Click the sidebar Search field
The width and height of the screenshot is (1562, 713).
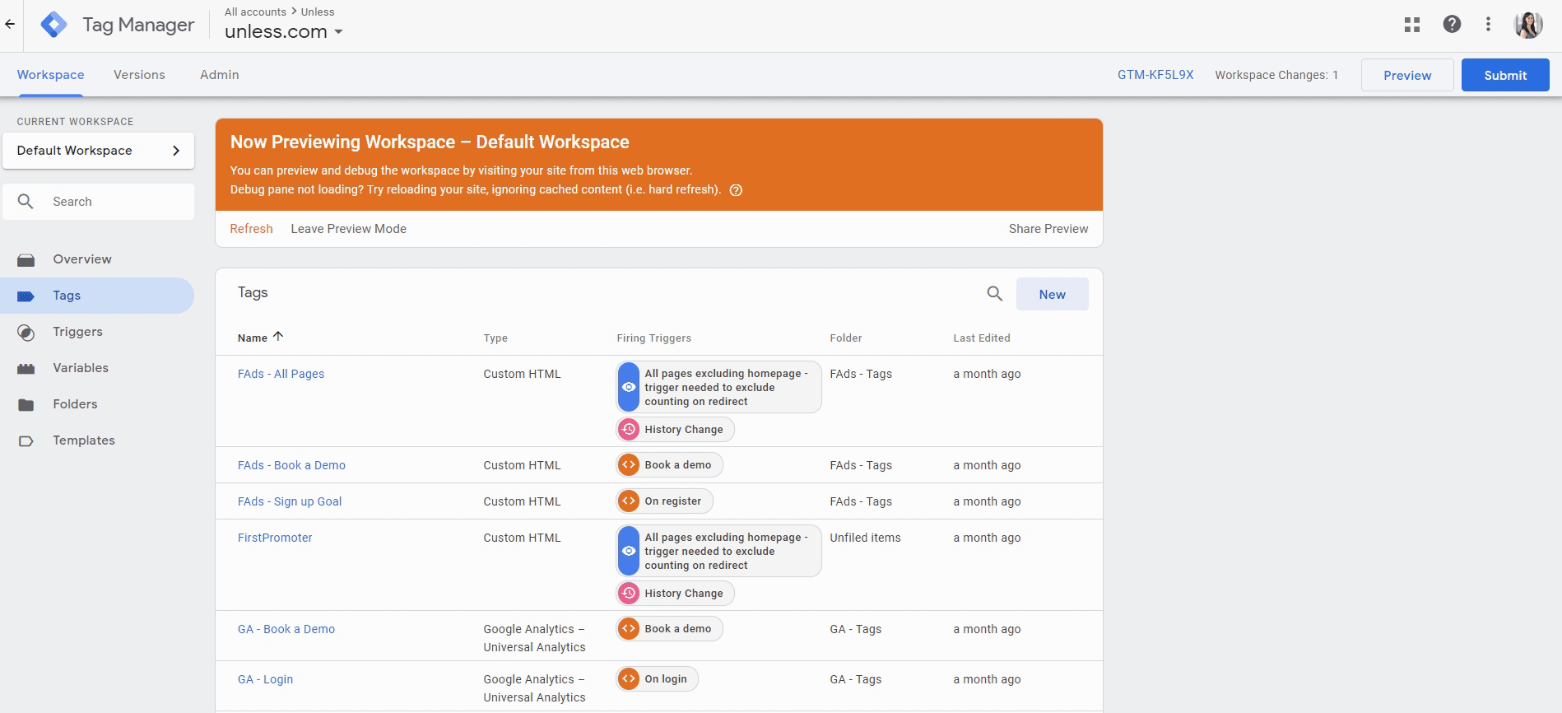point(99,202)
